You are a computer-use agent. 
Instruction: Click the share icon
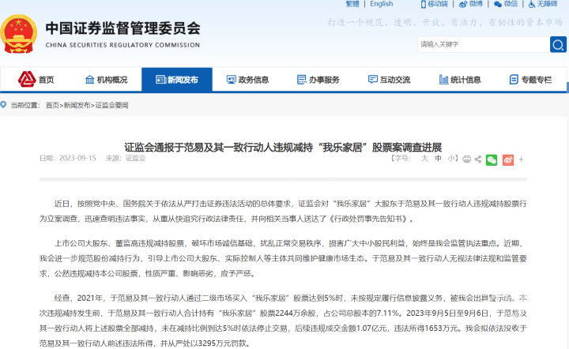click(478, 159)
